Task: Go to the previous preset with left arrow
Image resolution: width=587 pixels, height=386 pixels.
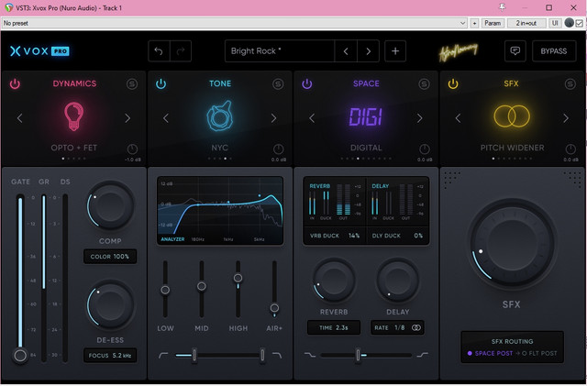Action: (x=346, y=51)
